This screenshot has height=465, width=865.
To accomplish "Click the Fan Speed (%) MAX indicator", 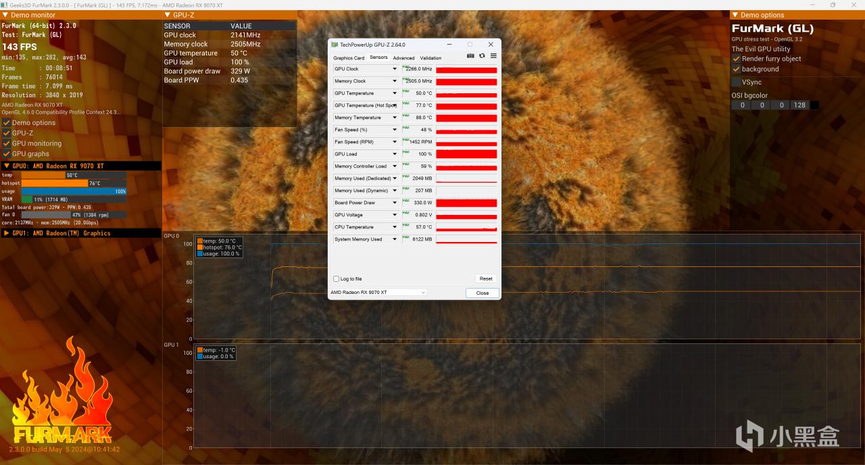I will click(406, 128).
